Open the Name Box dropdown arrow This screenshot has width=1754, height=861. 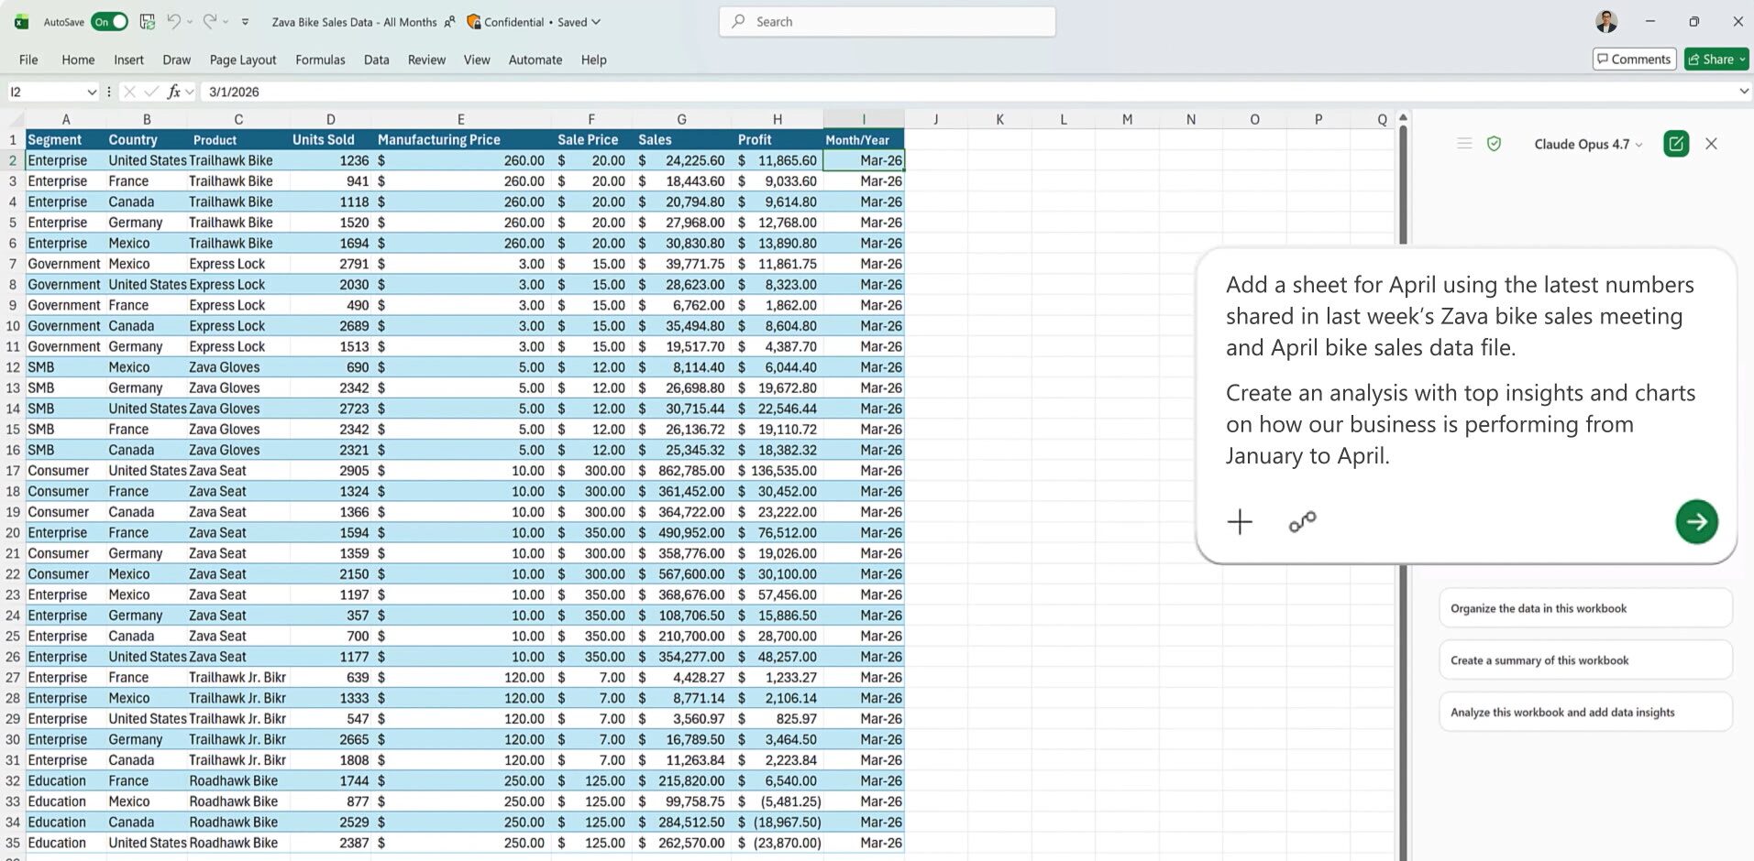click(x=92, y=92)
